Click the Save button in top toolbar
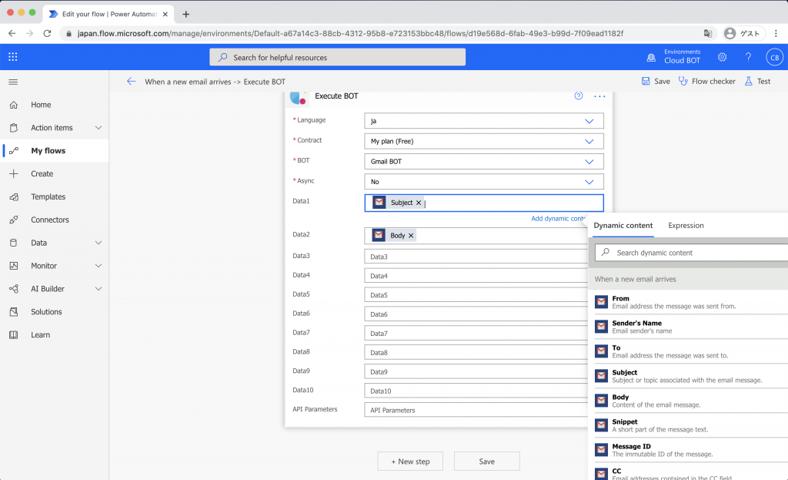 click(x=656, y=82)
